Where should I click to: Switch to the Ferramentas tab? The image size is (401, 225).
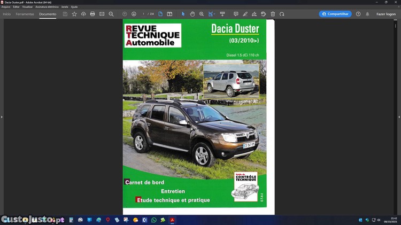[x=25, y=14]
